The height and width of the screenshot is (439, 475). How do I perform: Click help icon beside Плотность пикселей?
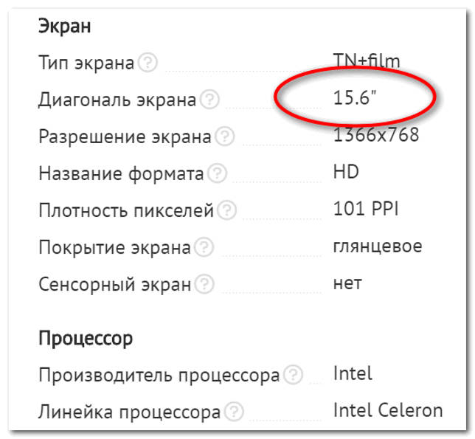click(x=227, y=210)
